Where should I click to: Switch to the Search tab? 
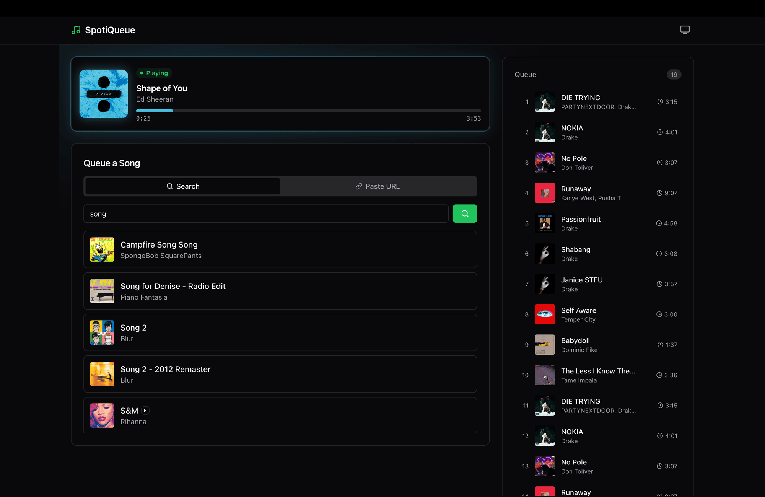[183, 186]
